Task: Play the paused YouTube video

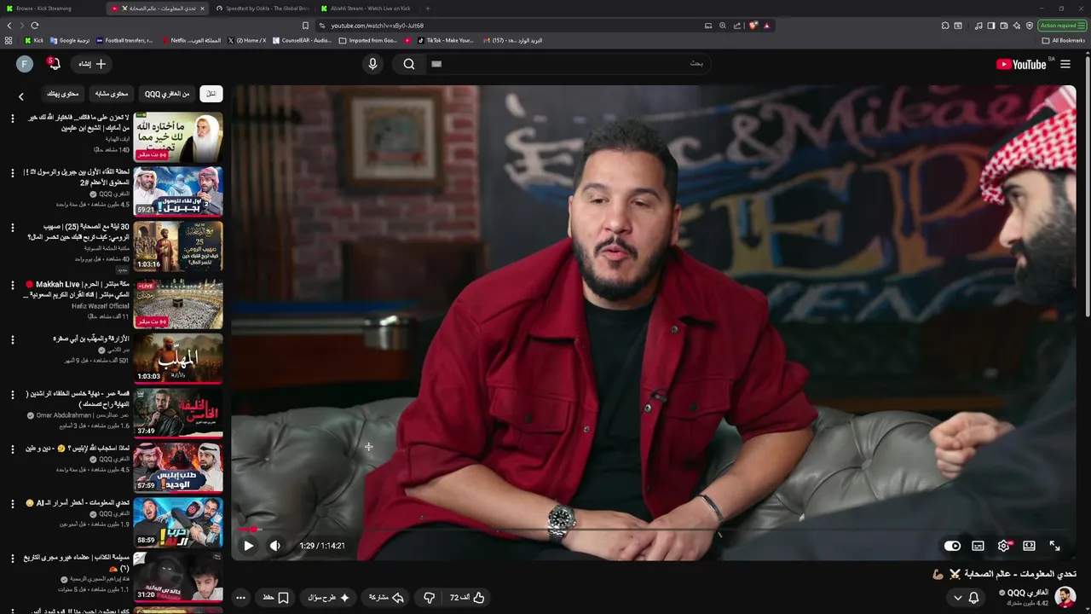Action: coord(248,546)
